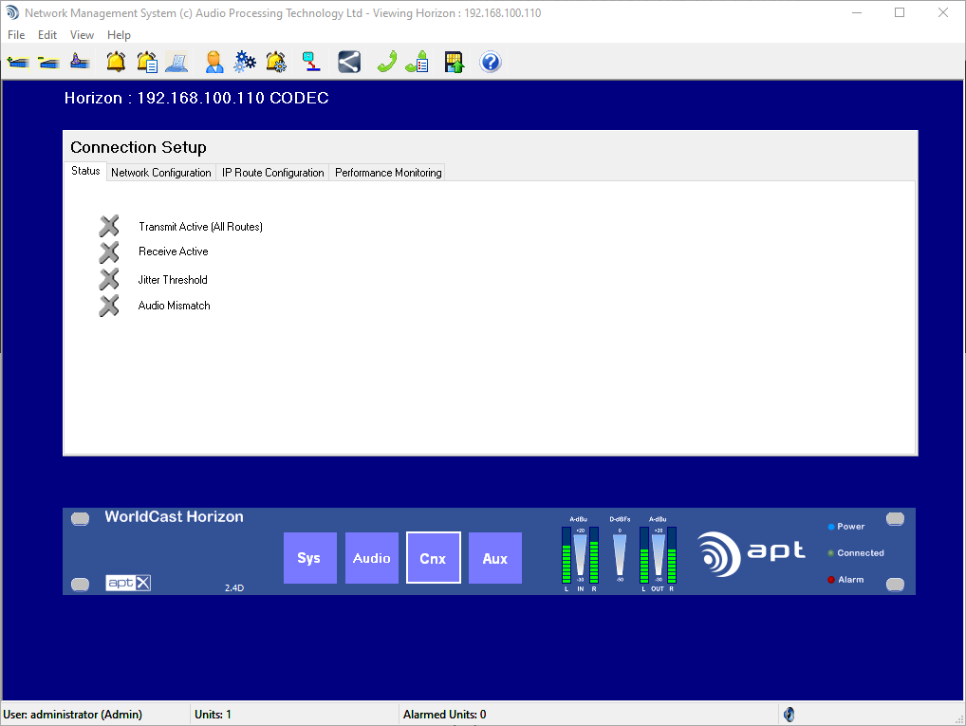Viewport: 966px width, 726px height.
Task: Click the red Alarm LED indicator
Action: pyautogui.click(x=831, y=580)
